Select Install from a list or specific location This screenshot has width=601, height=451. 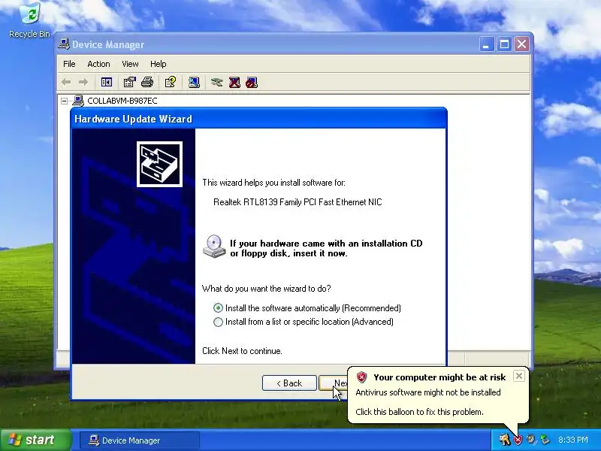pyautogui.click(x=304, y=322)
